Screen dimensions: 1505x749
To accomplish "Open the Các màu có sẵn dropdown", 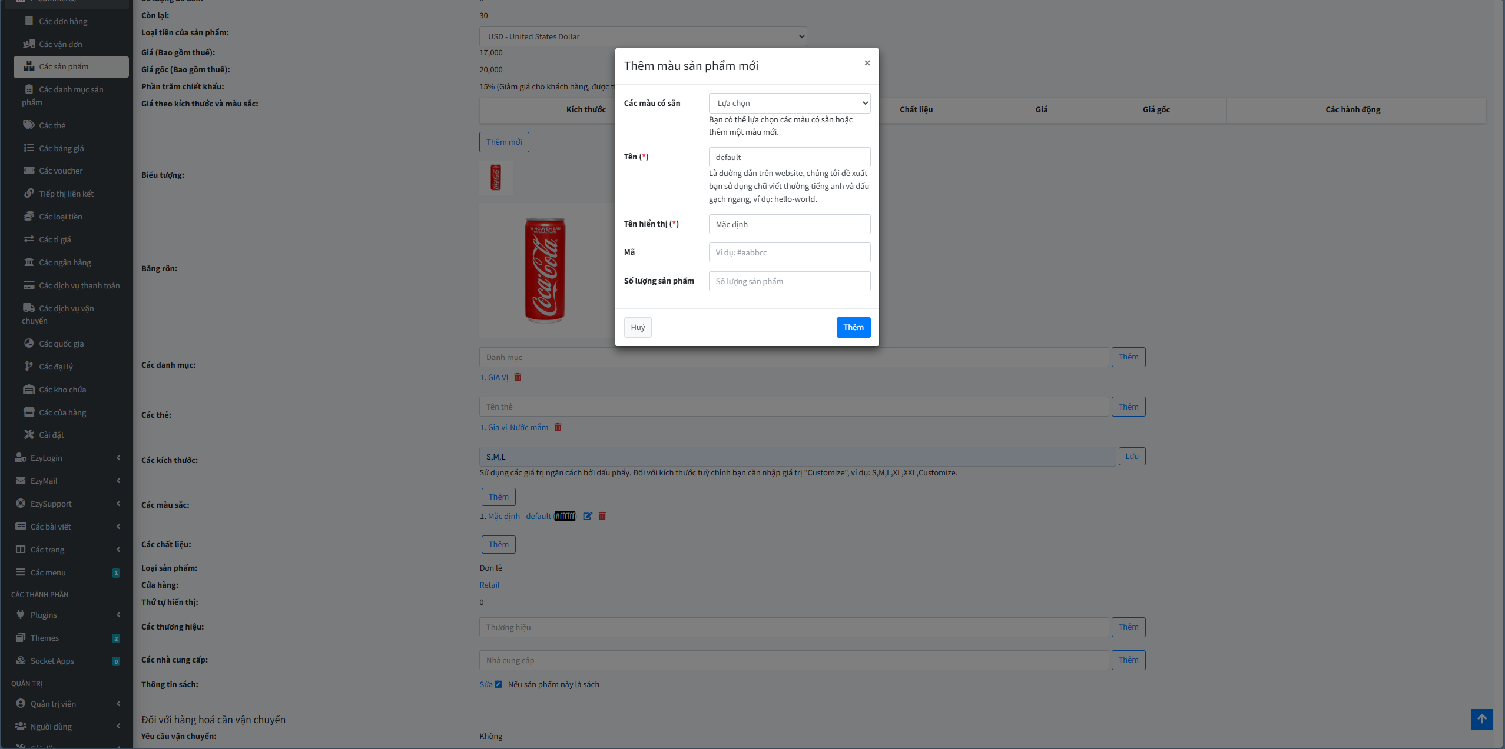I will 789,103.
